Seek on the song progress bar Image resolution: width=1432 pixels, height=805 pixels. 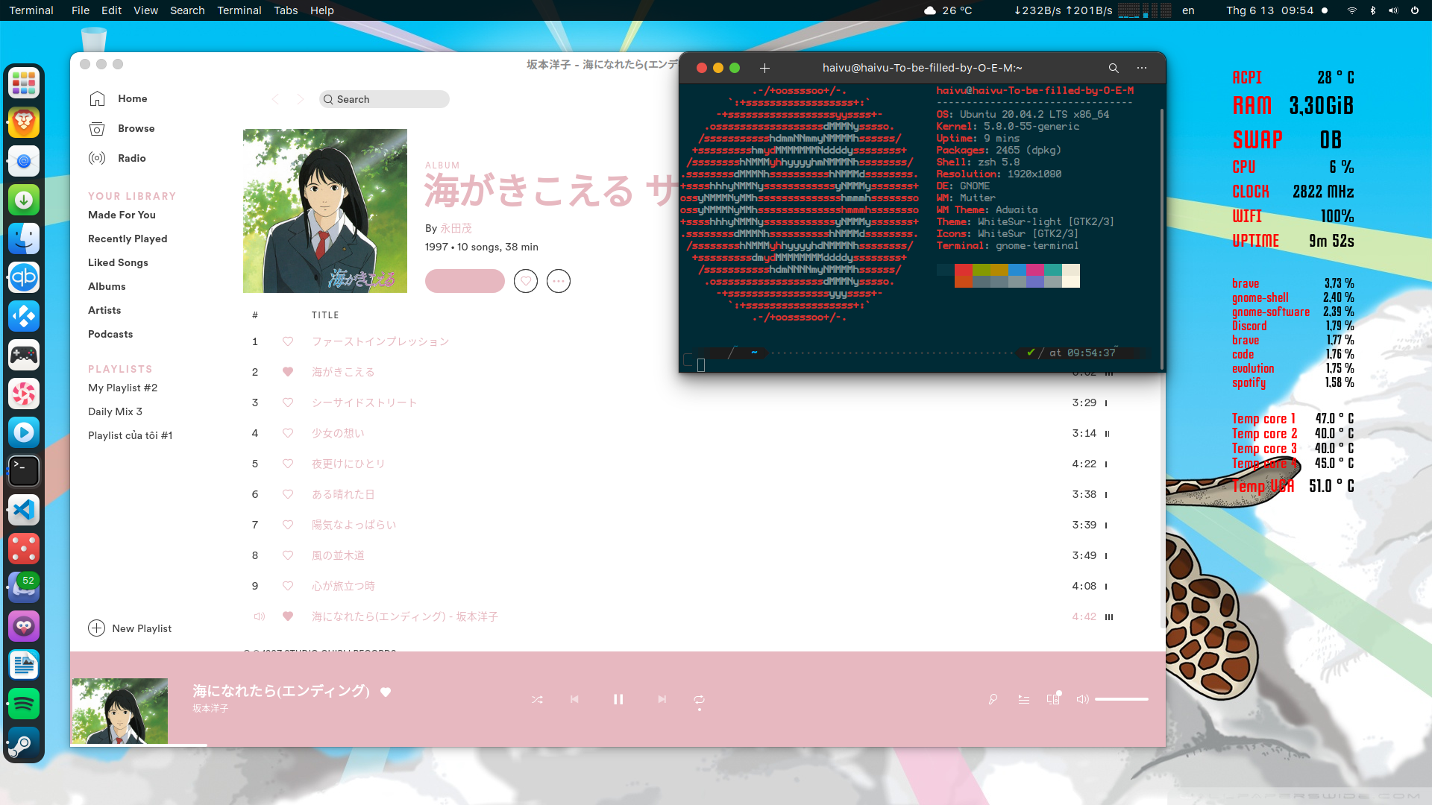click(618, 745)
